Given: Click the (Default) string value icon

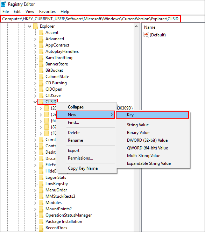Looking at the screenshot, I should point(146,35).
